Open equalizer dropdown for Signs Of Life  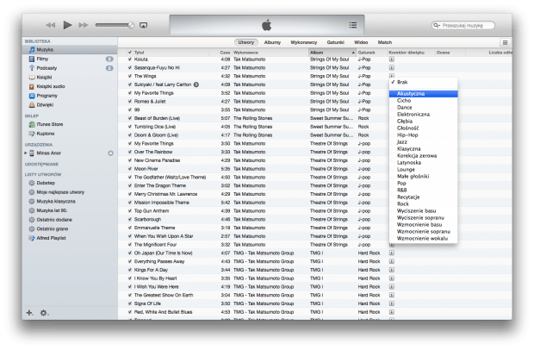392,303
